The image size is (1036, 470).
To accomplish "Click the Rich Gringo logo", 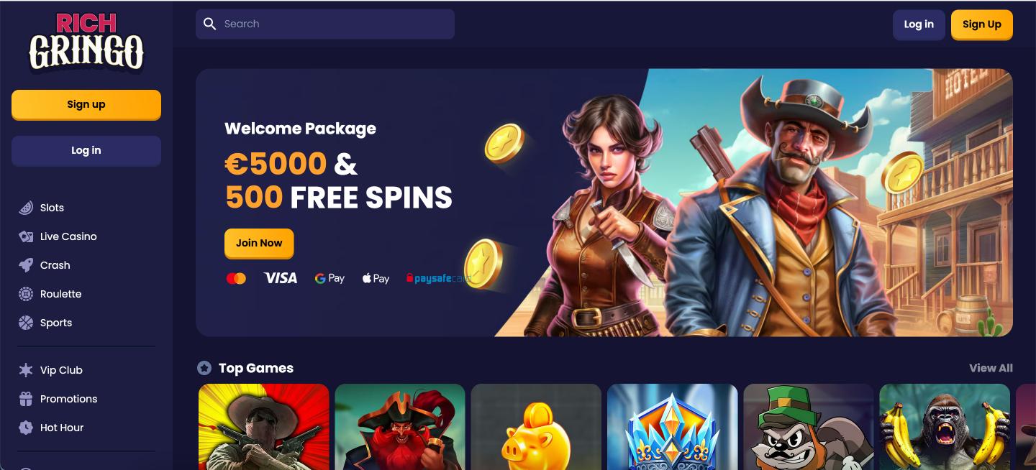I will [86, 42].
